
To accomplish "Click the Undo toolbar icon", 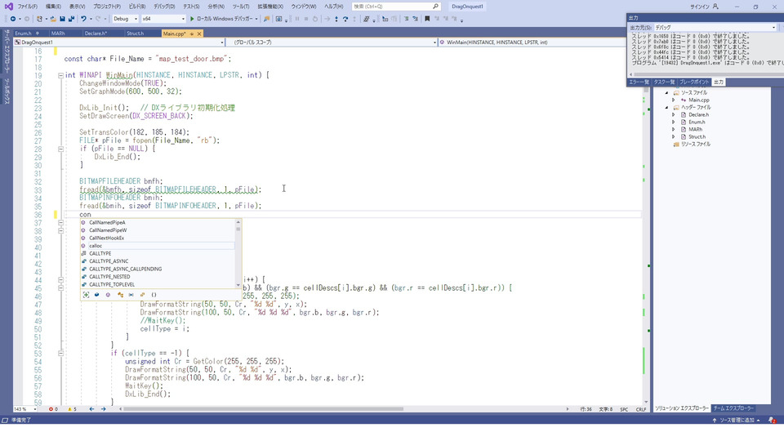I will click(83, 19).
